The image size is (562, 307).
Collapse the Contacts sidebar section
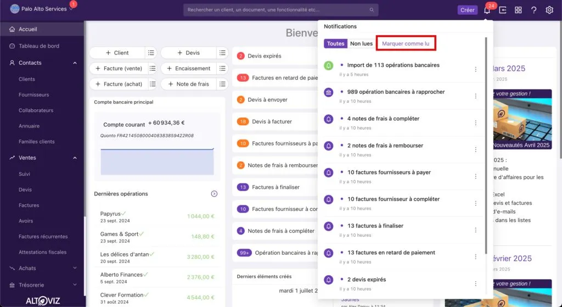click(x=75, y=63)
